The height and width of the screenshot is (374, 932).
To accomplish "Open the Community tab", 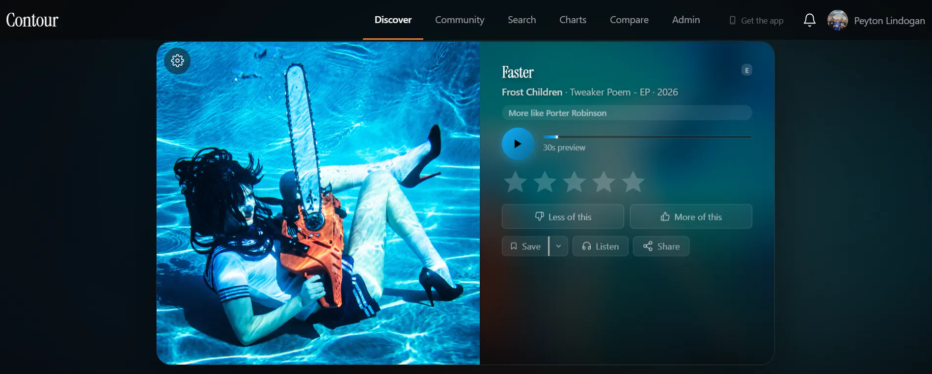I will click(x=460, y=20).
